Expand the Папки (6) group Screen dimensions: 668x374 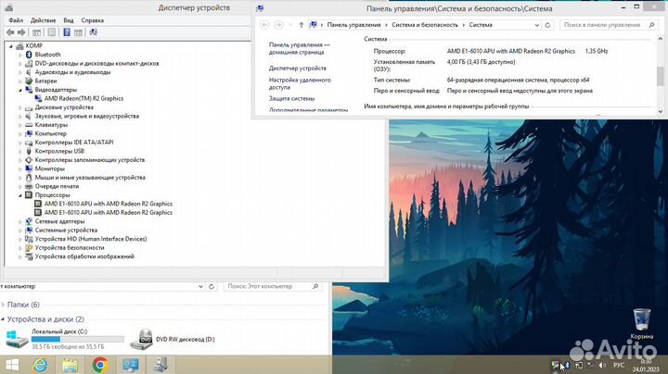3,305
